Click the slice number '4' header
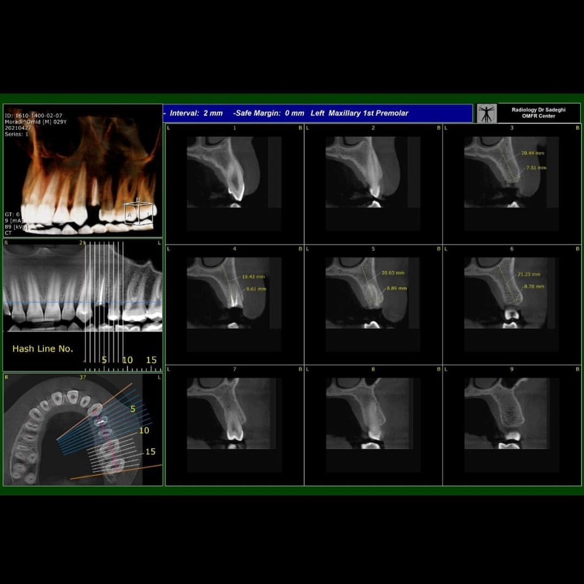 [x=234, y=249]
